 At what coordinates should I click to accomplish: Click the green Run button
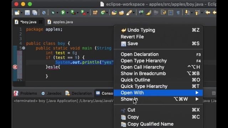tap(63, 13)
